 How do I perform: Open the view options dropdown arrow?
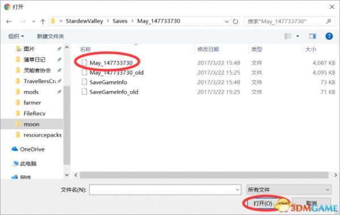297,36
